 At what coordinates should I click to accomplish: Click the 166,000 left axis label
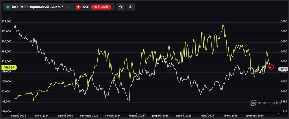point(6,71)
